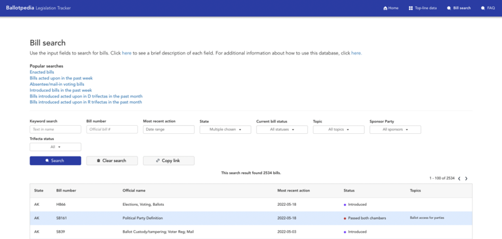The image size is (502, 239).
Task: Clear search with the trash button
Action: pos(112,161)
